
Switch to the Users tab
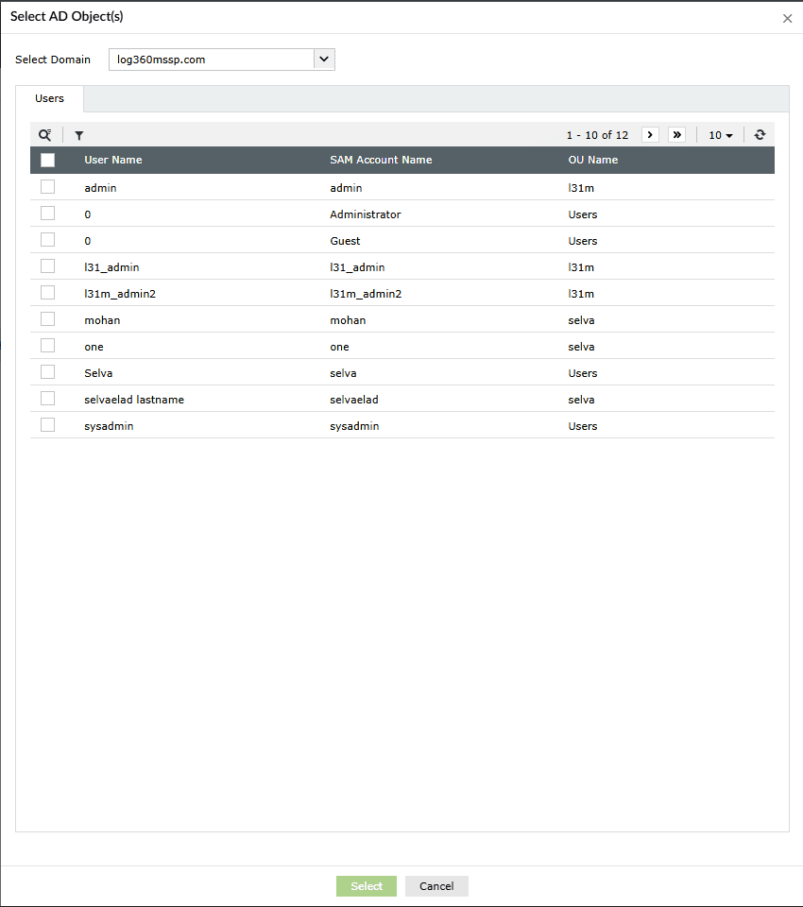tap(49, 98)
